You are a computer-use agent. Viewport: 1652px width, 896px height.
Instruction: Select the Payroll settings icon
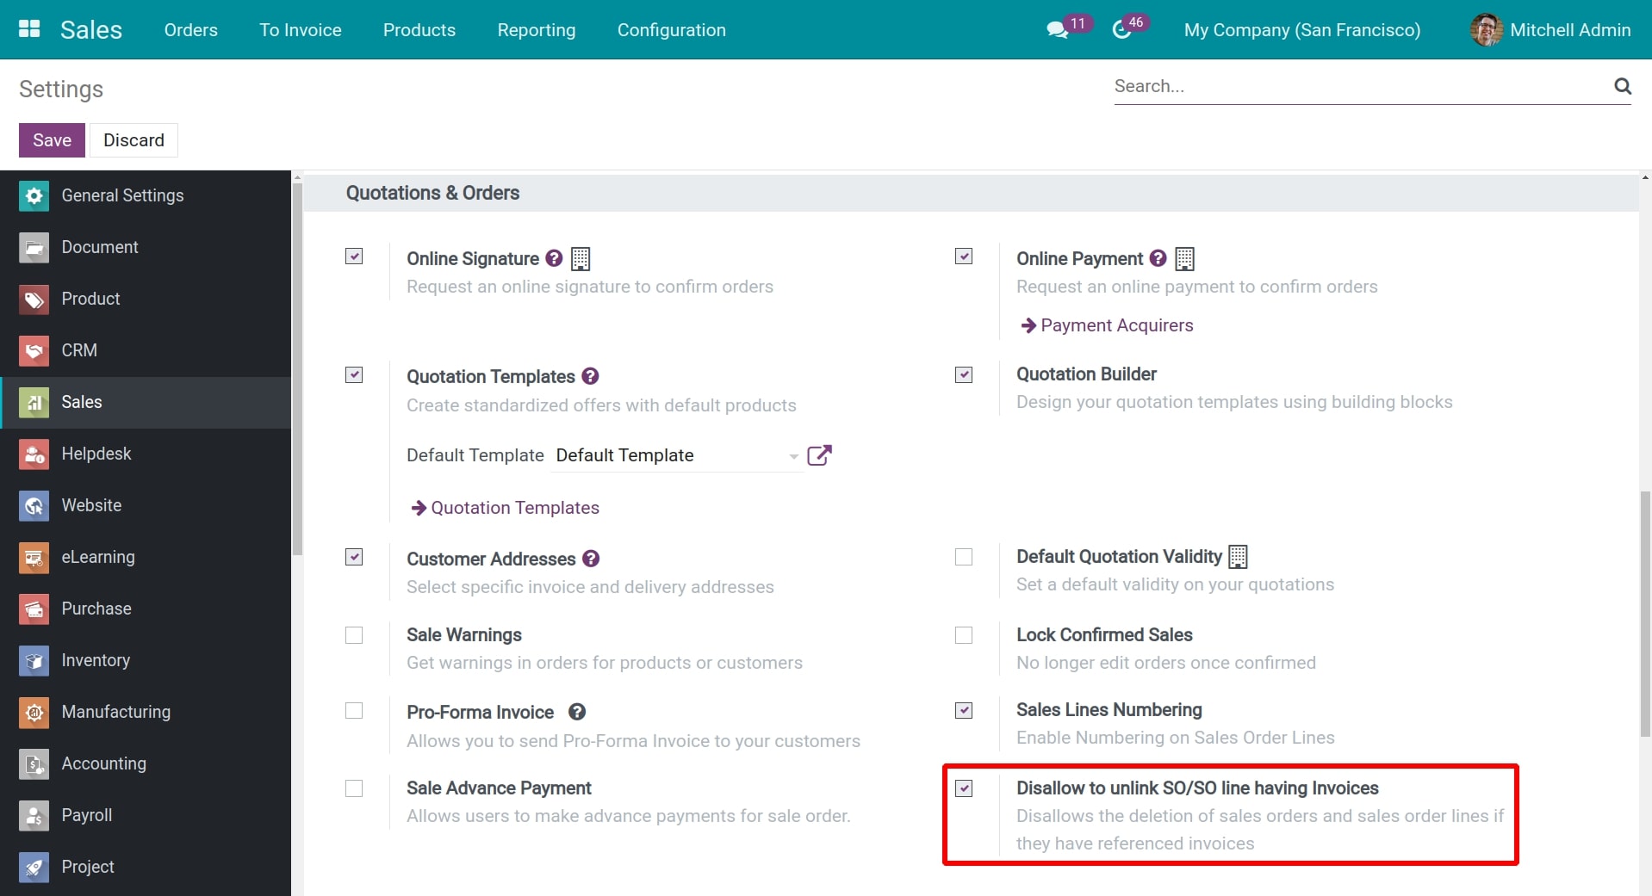pos(34,815)
